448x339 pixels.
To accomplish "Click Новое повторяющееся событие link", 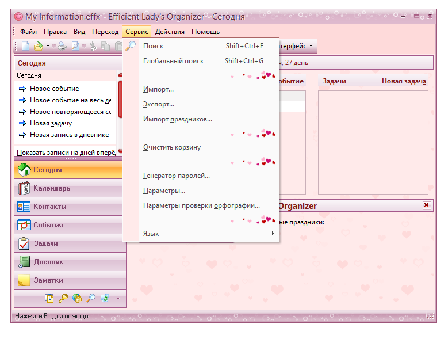I will tap(71, 112).
